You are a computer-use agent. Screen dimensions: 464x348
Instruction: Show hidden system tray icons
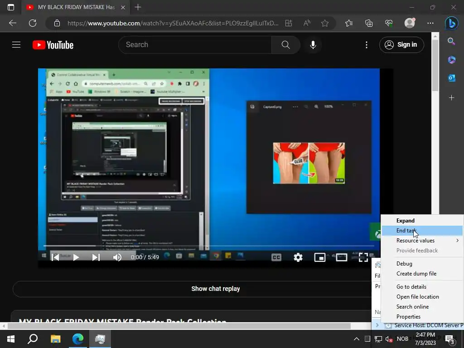tap(357, 339)
